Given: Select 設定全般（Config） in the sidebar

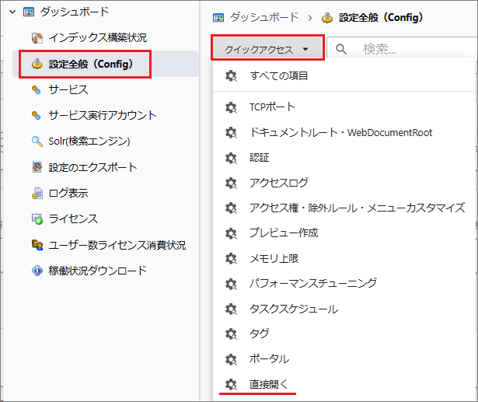Looking at the screenshot, I should coord(90,64).
